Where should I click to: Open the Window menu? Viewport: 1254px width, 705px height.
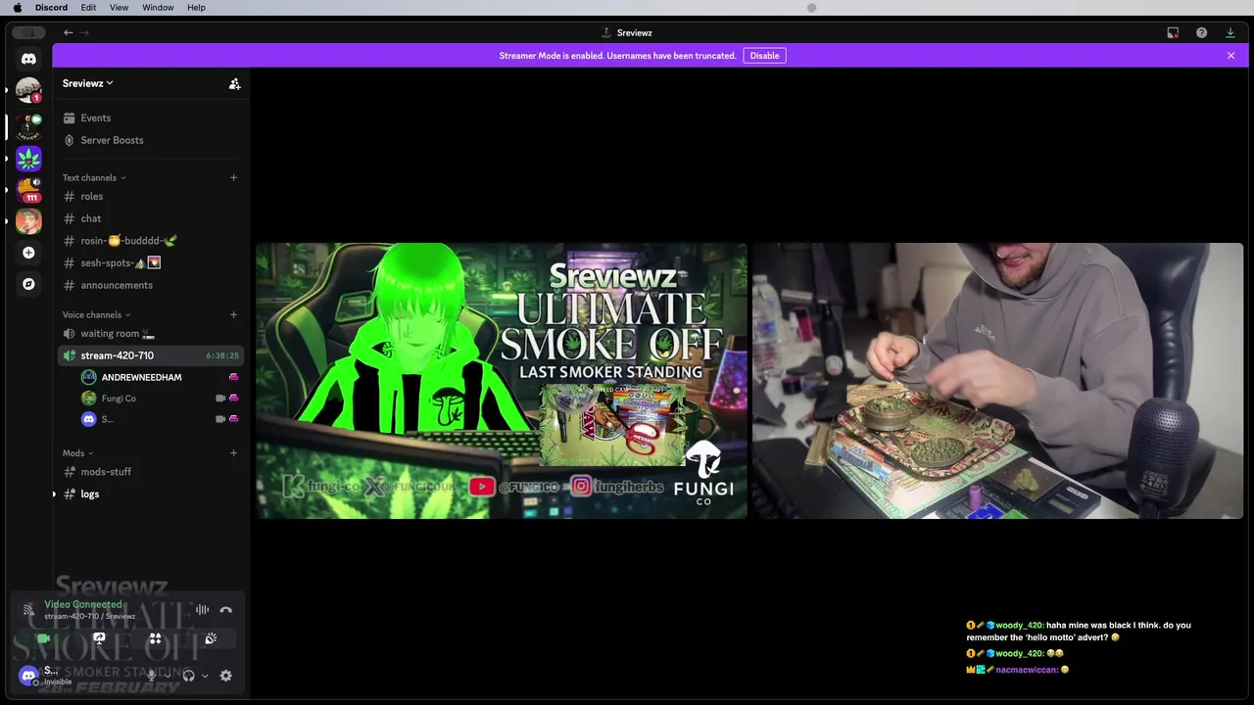point(158,8)
